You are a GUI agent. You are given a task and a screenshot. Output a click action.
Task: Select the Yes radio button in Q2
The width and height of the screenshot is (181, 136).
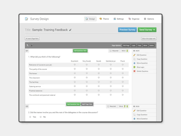[30, 117]
